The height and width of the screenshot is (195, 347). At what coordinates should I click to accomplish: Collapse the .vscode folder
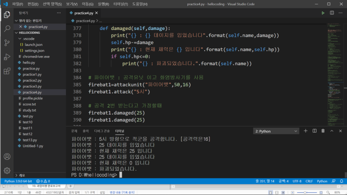coord(20,38)
